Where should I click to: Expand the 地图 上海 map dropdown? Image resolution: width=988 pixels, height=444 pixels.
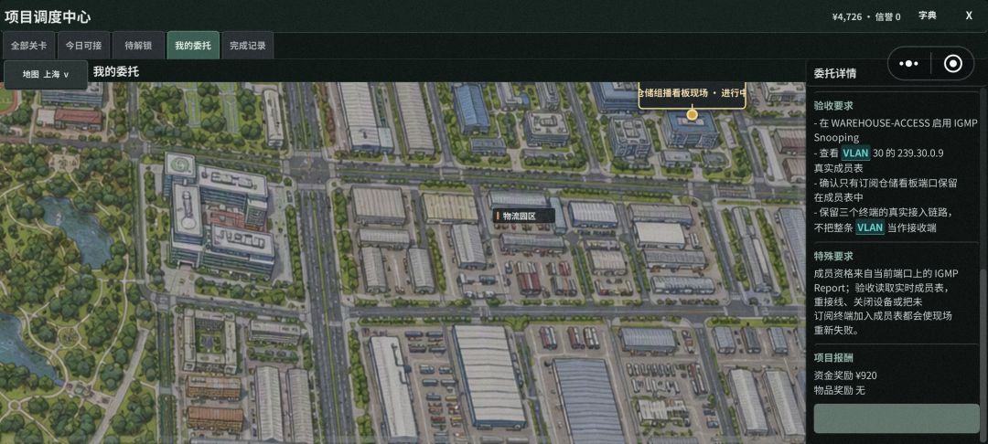(46, 74)
